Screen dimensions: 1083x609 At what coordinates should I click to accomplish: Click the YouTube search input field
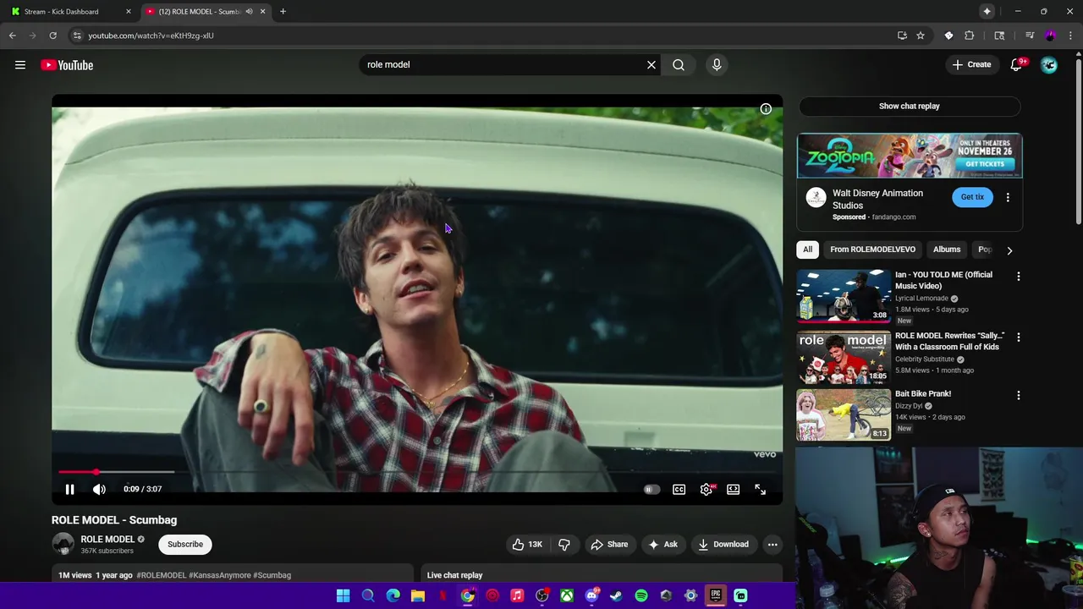click(502, 64)
